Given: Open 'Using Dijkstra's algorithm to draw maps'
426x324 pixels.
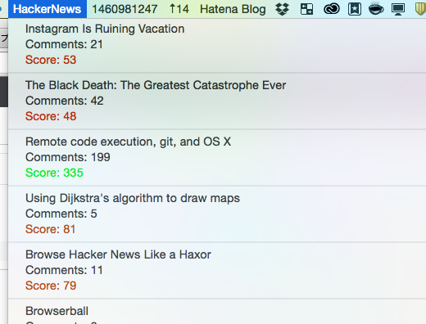Looking at the screenshot, I should [x=133, y=198].
